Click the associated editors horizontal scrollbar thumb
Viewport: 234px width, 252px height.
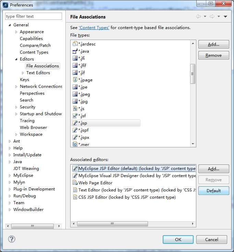point(112,224)
